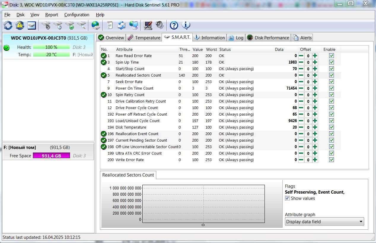Toggle Enable checkbox for Current Pending Sector Count
This screenshot has height=243, width=376.
[x=332, y=140]
